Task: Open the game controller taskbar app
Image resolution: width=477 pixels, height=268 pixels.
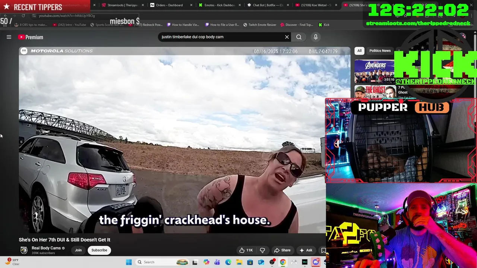Action: click(294, 262)
